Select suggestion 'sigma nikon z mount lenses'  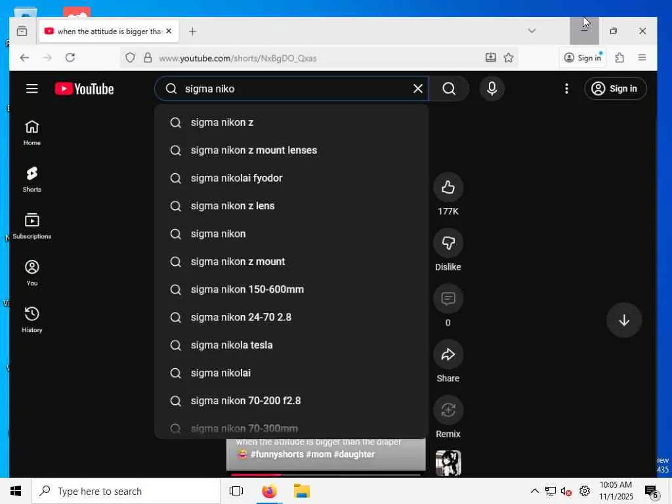291,150
